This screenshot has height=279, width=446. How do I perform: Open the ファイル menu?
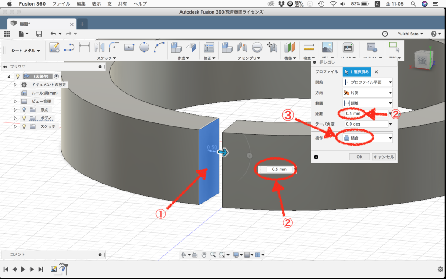(x=61, y=3)
